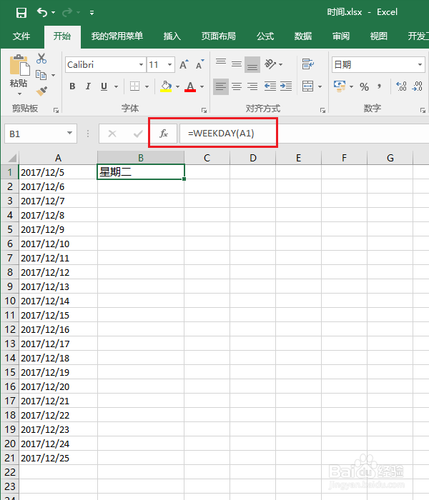Screen dimensions: 429x500
Task: Click the Decrease Indent icon
Action: tap(270, 86)
